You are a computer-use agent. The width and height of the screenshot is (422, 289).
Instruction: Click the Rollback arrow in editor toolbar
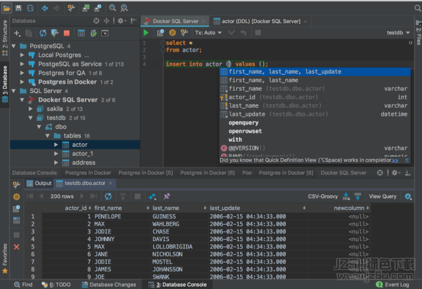point(243,33)
